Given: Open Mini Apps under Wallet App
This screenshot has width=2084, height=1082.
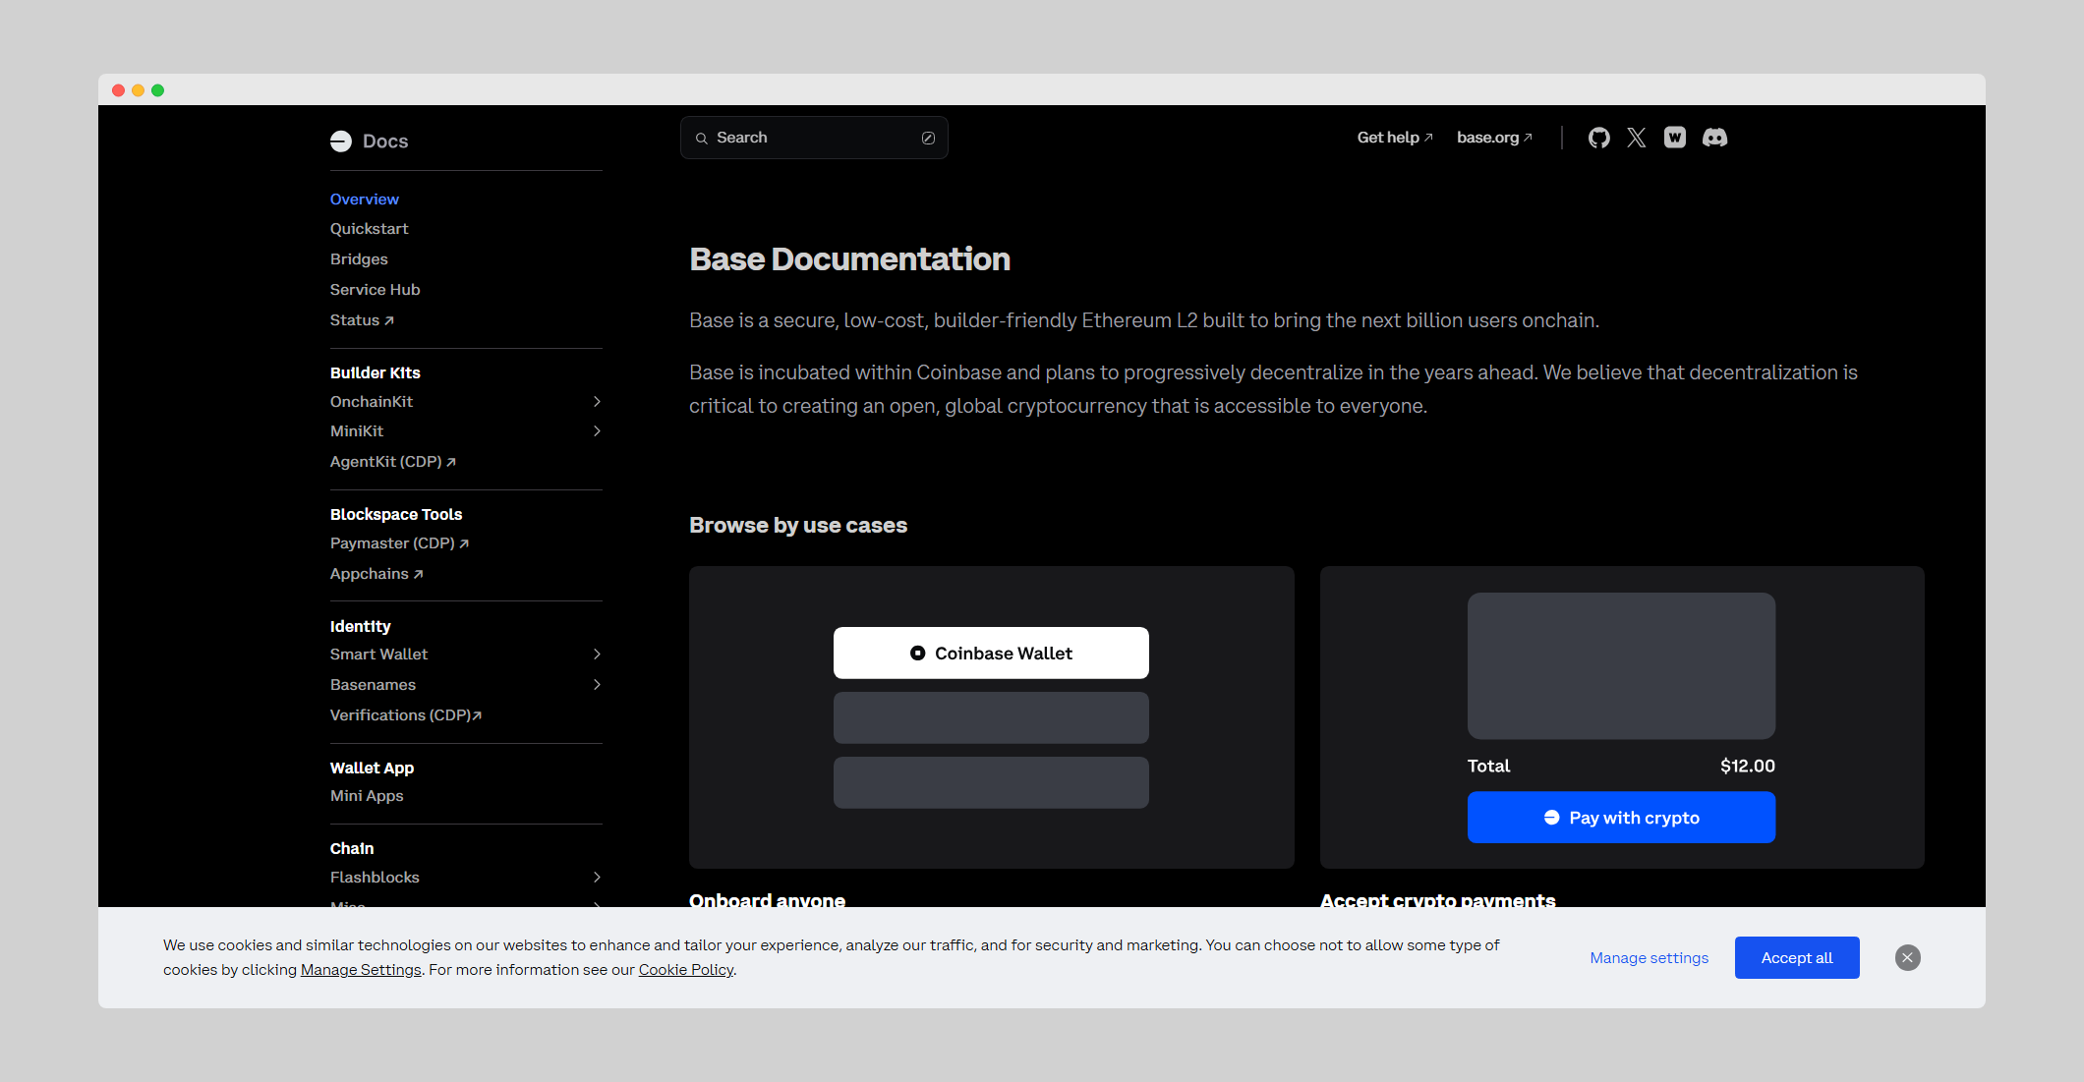Looking at the screenshot, I should click(x=367, y=796).
